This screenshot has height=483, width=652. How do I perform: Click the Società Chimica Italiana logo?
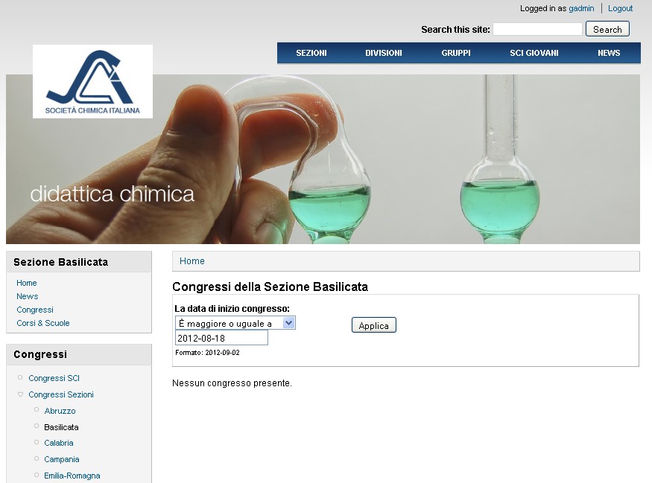[x=92, y=81]
